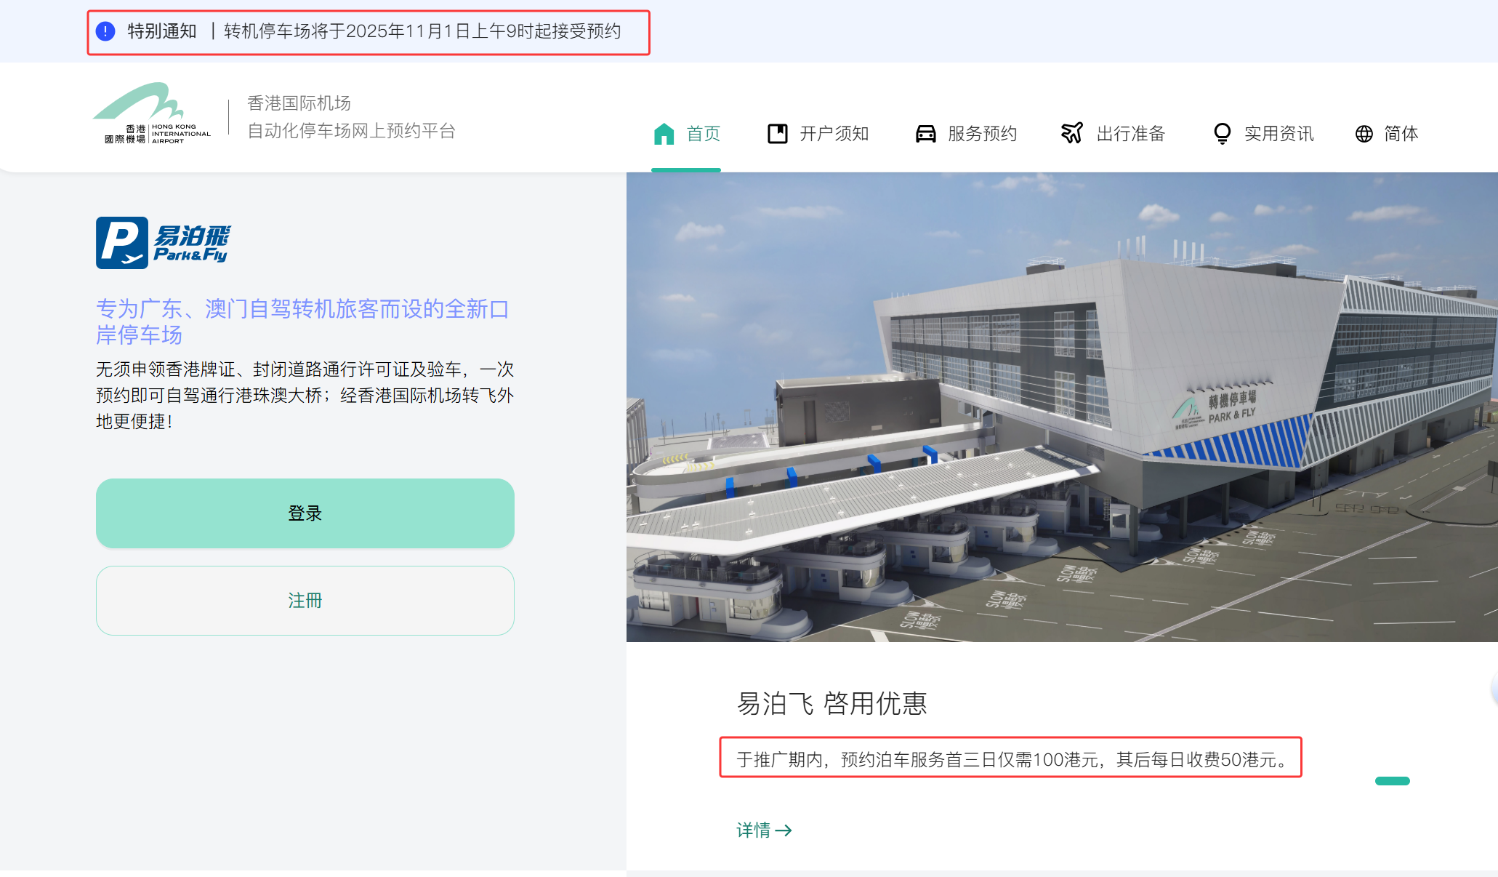The width and height of the screenshot is (1498, 877).
Task: Open the 服务预约 menu
Action: point(982,134)
